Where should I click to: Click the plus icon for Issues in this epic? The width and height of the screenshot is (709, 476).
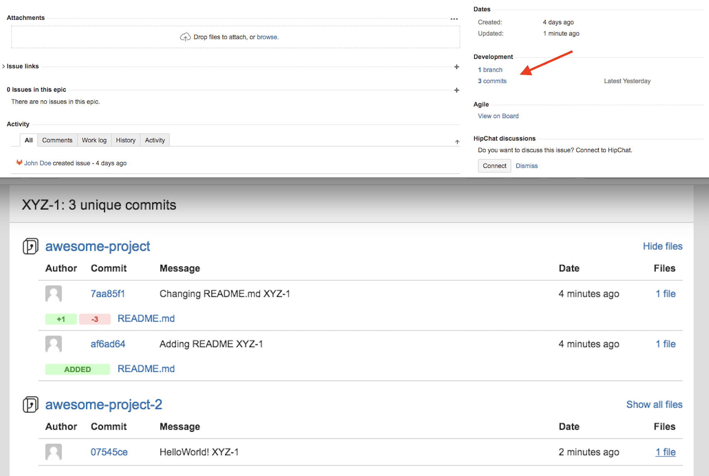456,90
